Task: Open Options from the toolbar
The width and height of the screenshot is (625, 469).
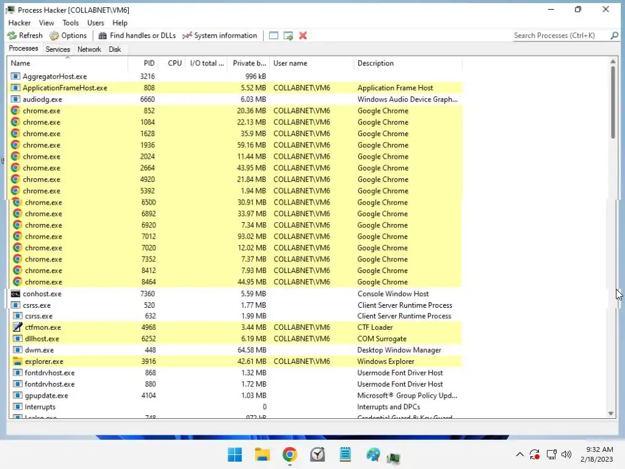Action: click(68, 35)
